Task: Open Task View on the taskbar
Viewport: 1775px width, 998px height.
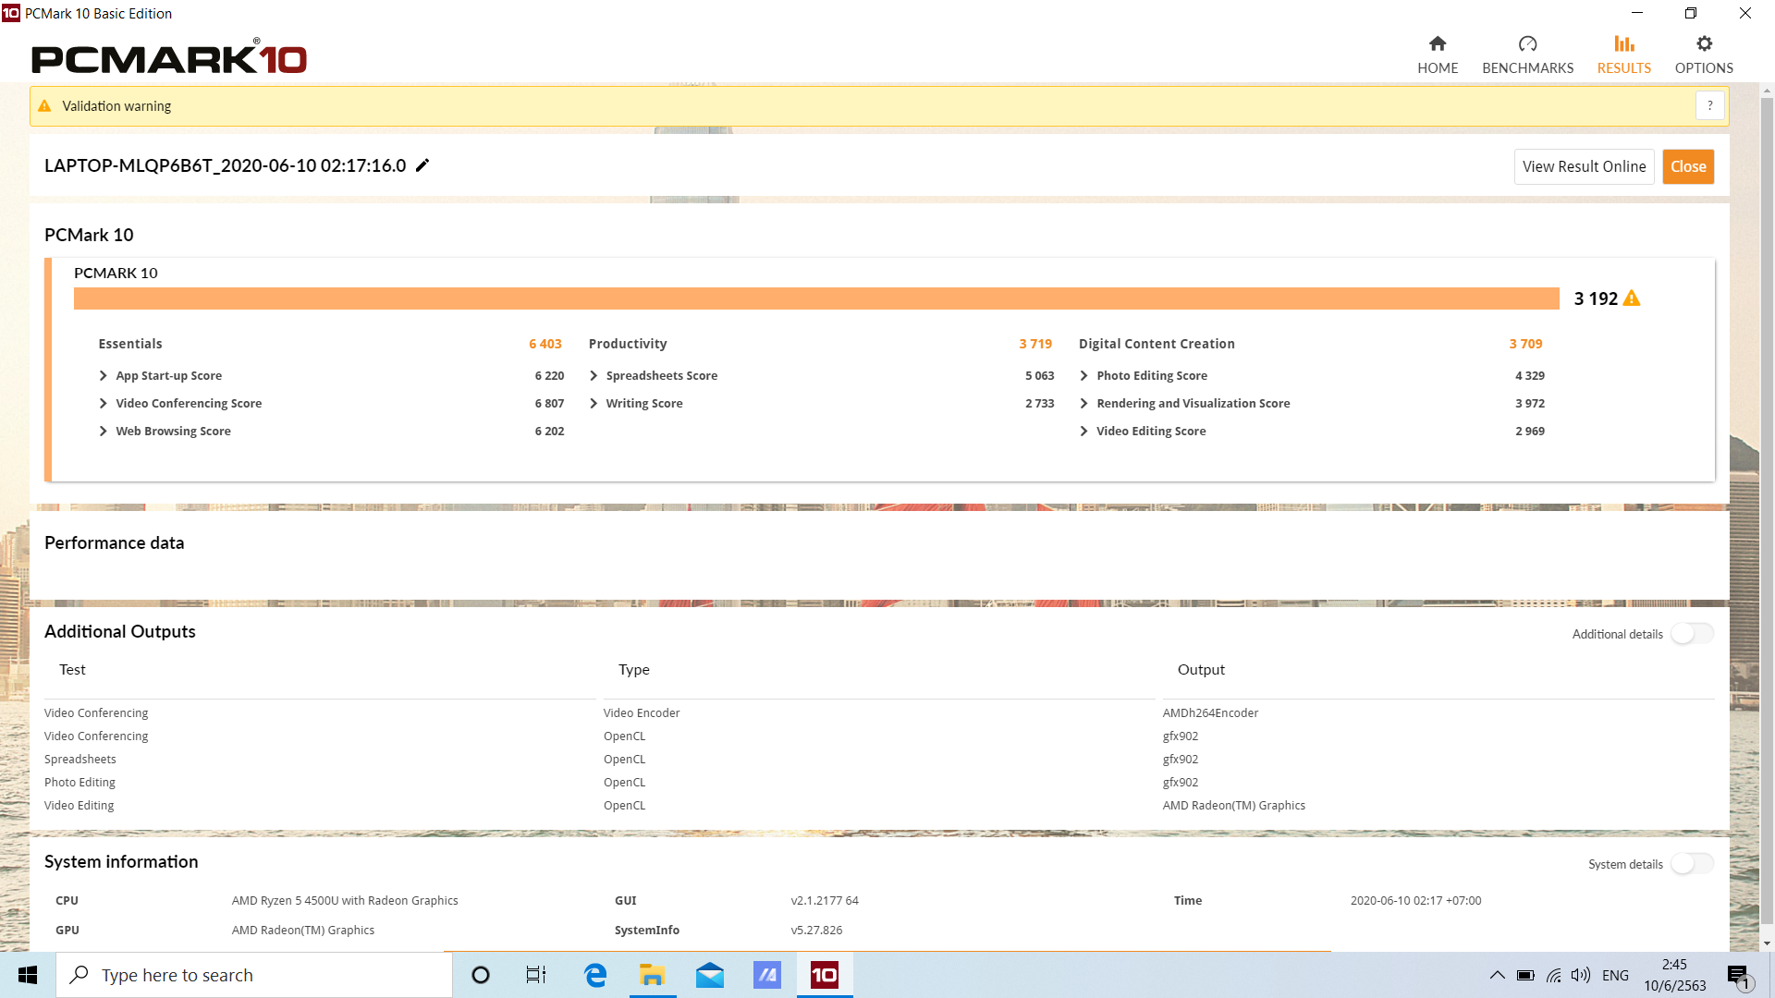Action: (x=536, y=975)
